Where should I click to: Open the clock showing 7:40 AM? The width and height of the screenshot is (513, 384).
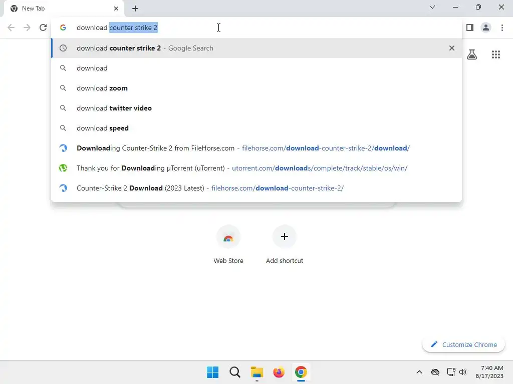pos(489,372)
